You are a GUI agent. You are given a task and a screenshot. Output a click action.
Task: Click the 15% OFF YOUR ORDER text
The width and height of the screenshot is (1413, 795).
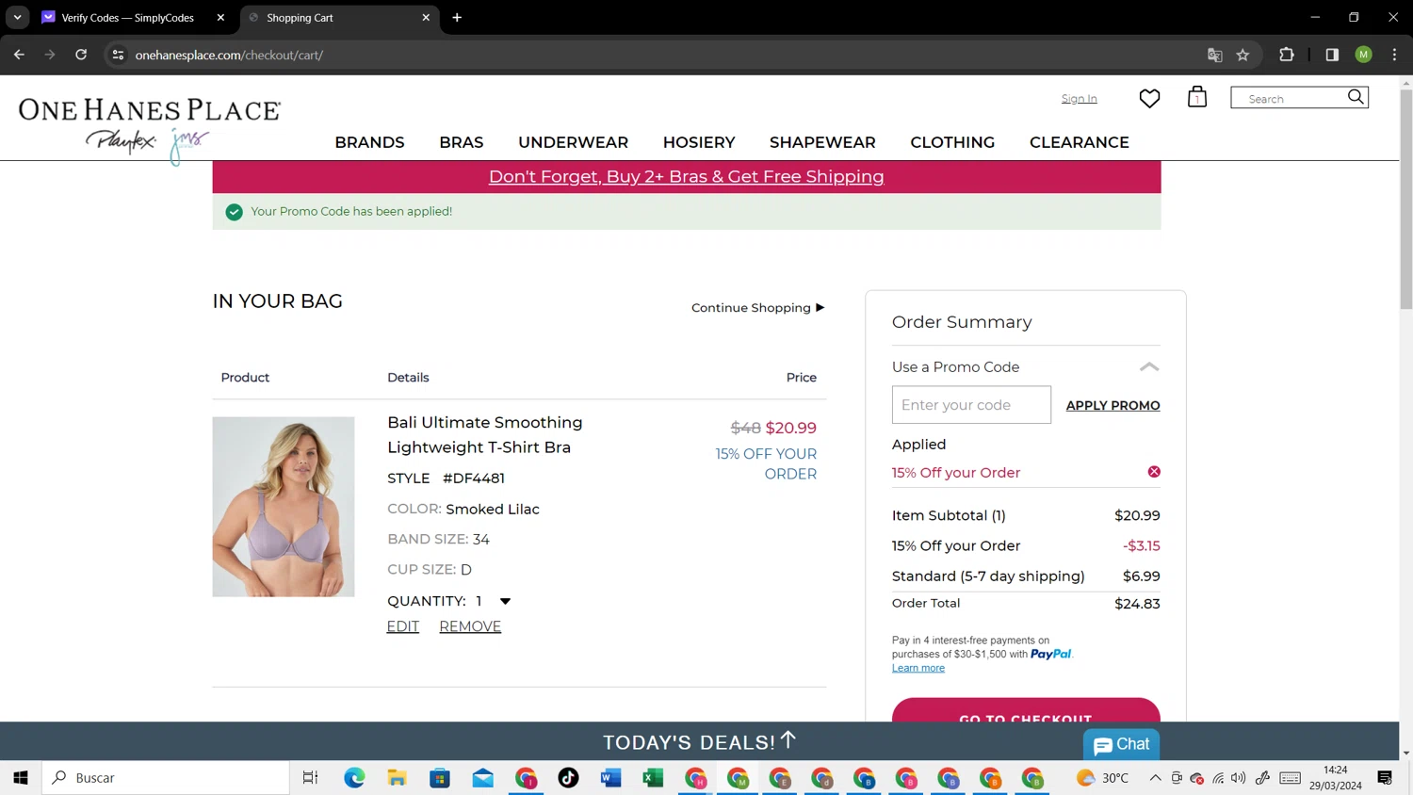(x=766, y=463)
